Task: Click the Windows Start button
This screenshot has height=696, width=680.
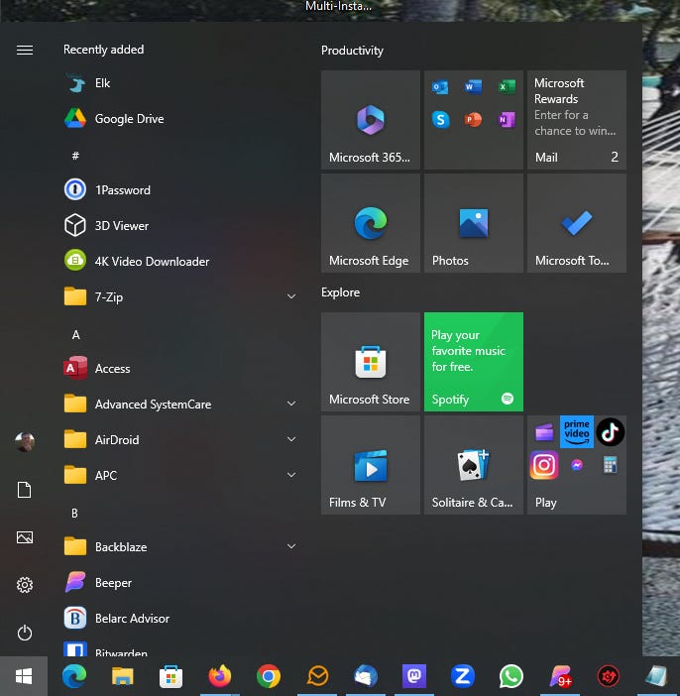Action: 24,676
